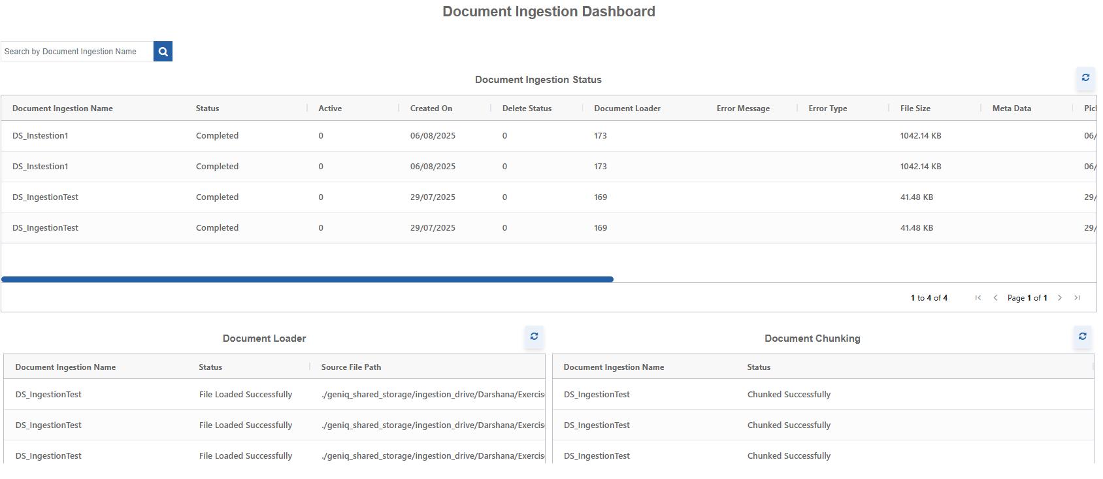The height and width of the screenshot is (479, 1103).
Task: Click 'Page 1 of 1' pagination label
Action: pyautogui.click(x=1027, y=298)
